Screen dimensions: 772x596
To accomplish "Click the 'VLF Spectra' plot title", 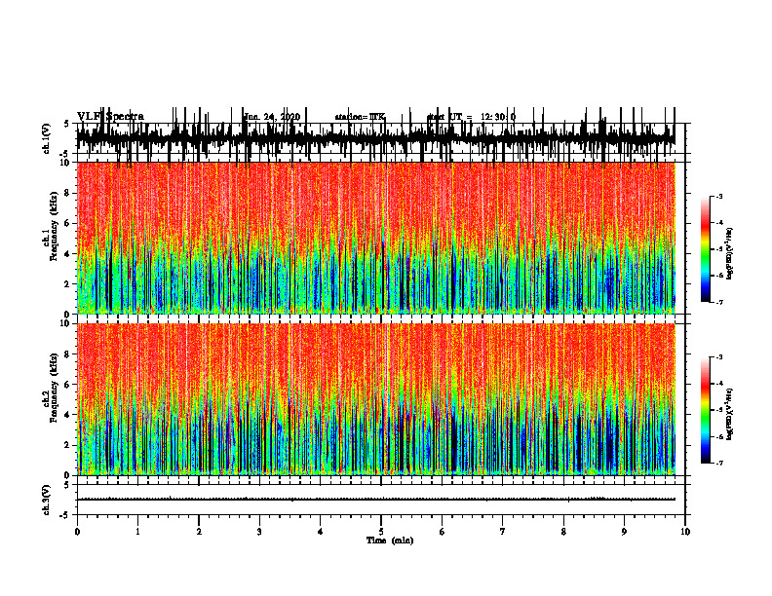I will pos(110,117).
